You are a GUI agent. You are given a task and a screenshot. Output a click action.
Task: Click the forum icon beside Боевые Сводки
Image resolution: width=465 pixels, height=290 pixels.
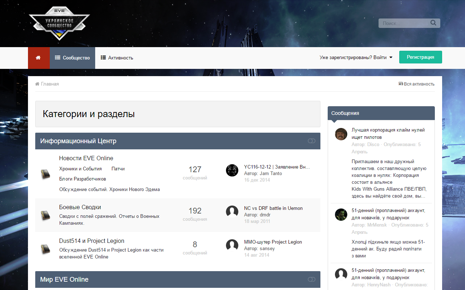tap(45, 215)
